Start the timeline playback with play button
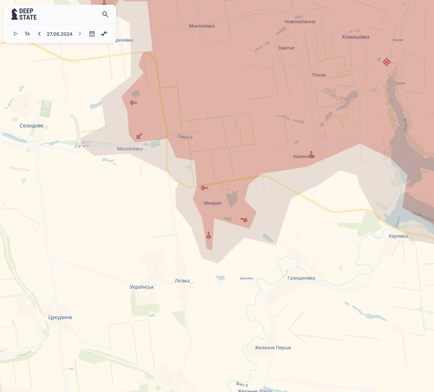Screen dimensions: 434x392 click(x=15, y=34)
